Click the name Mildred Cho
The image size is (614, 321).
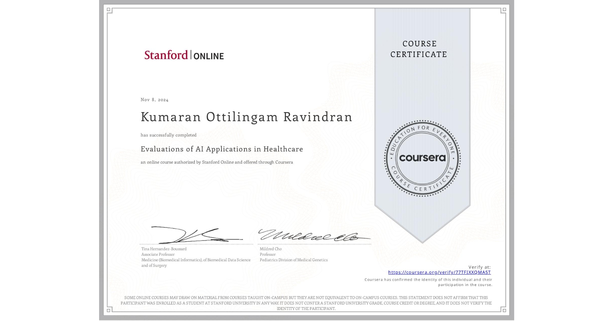click(271, 249)
